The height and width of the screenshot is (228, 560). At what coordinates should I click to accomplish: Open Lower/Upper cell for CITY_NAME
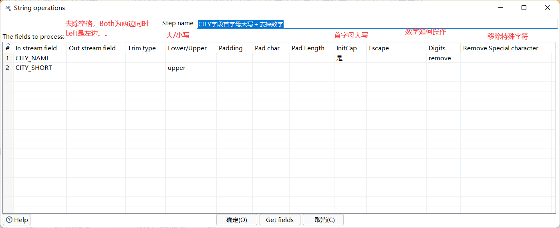click(191, 58)
